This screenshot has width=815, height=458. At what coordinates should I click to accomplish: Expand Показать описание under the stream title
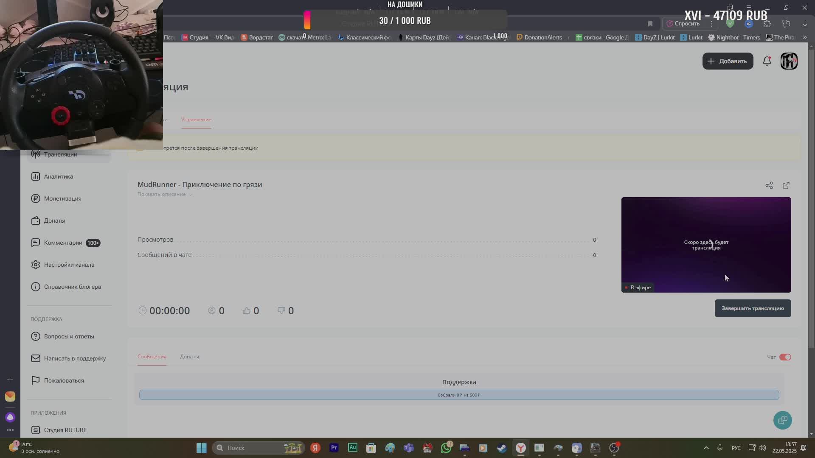pos(164,194)
